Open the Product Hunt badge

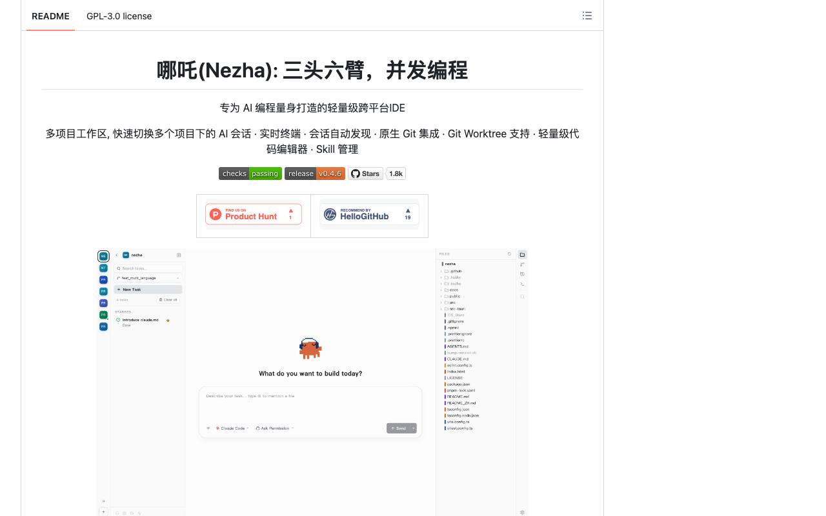254,215
